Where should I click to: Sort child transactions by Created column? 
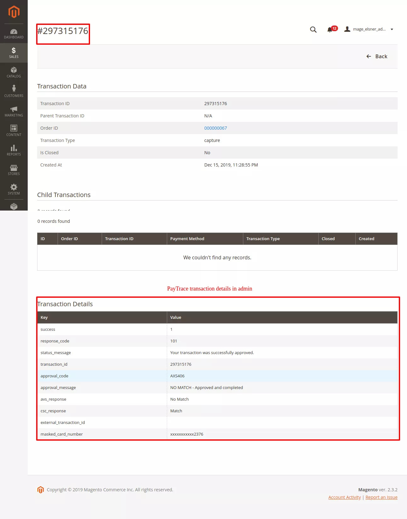click(x=366, y=239)
